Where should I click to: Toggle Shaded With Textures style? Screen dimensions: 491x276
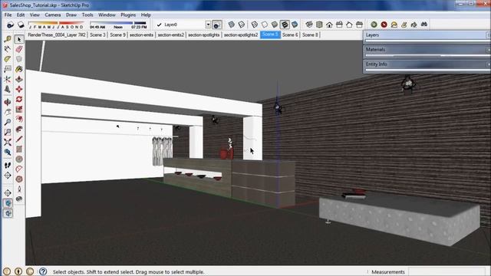(x=285, y=25)
